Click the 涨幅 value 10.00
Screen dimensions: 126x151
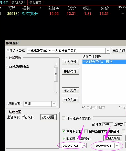(54, 14)
